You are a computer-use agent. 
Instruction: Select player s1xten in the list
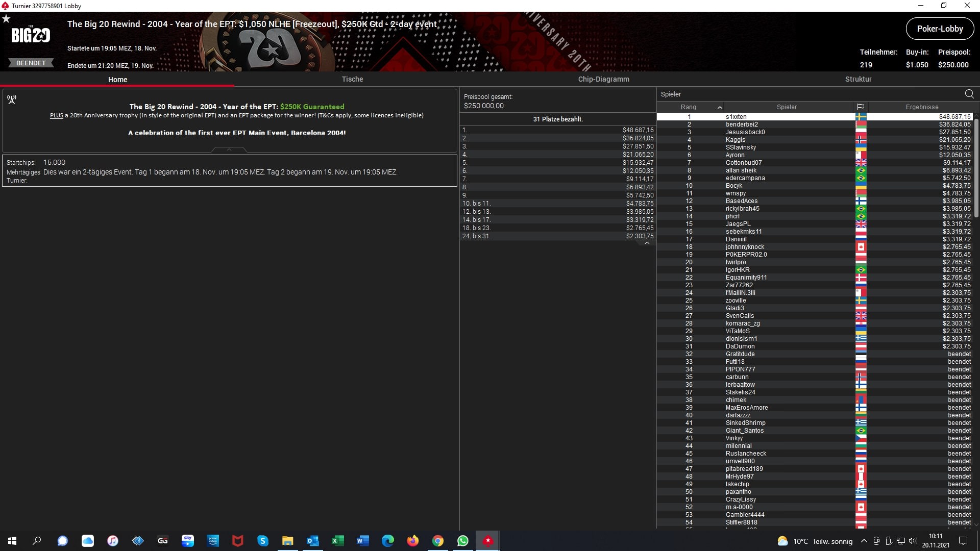815,117
